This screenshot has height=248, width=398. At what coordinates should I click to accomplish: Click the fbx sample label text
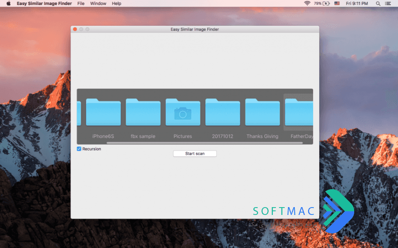point(143,136)
